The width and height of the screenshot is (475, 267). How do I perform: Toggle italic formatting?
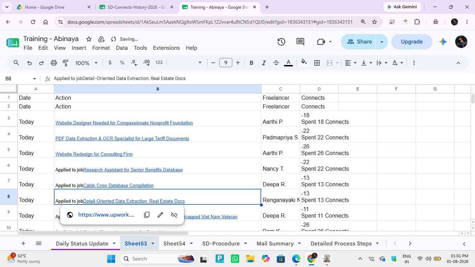coord(264,63)
